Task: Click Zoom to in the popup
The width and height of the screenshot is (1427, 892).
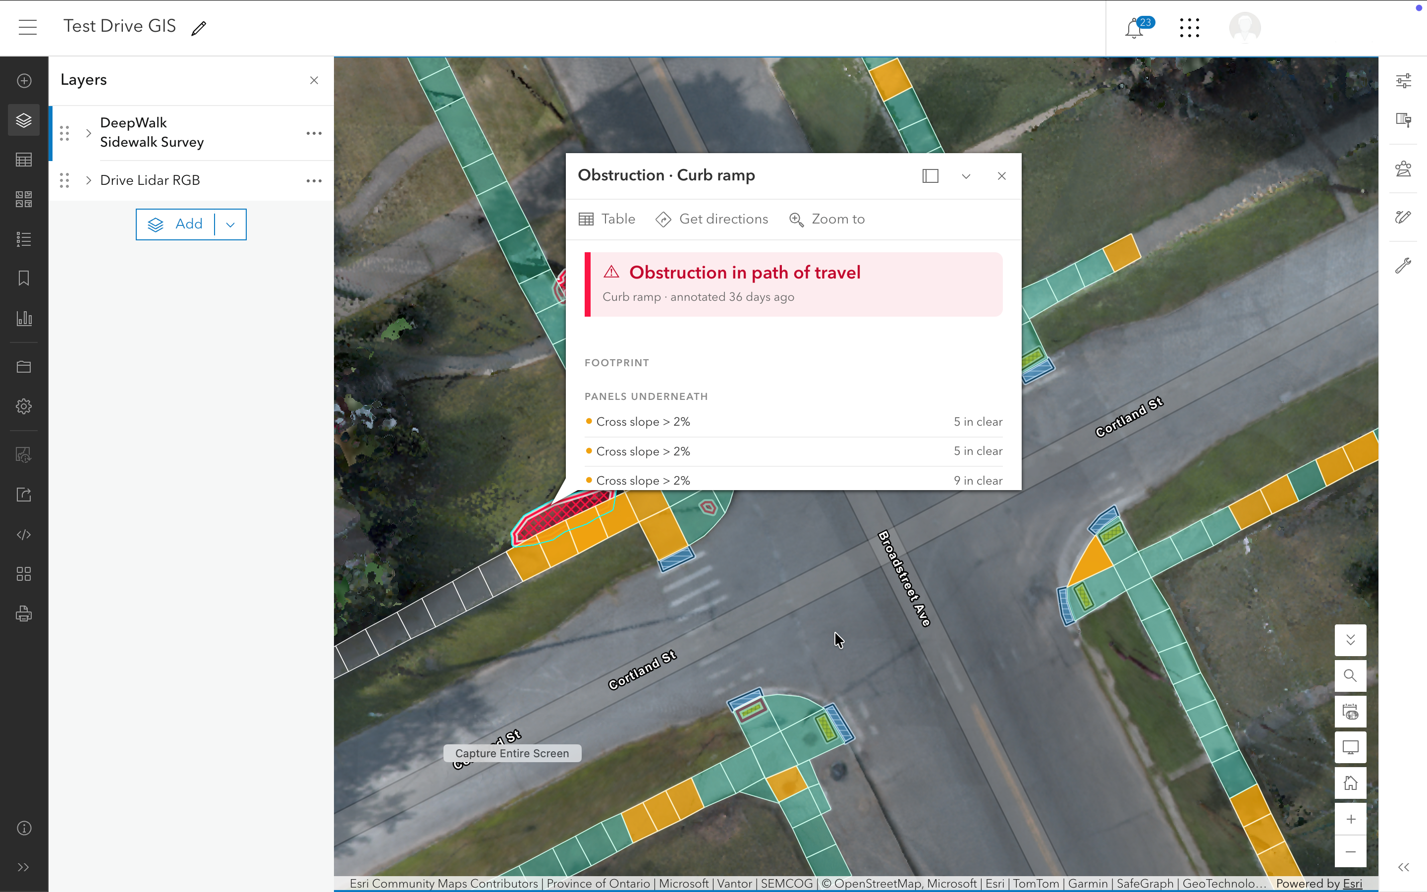Action: 826,220
